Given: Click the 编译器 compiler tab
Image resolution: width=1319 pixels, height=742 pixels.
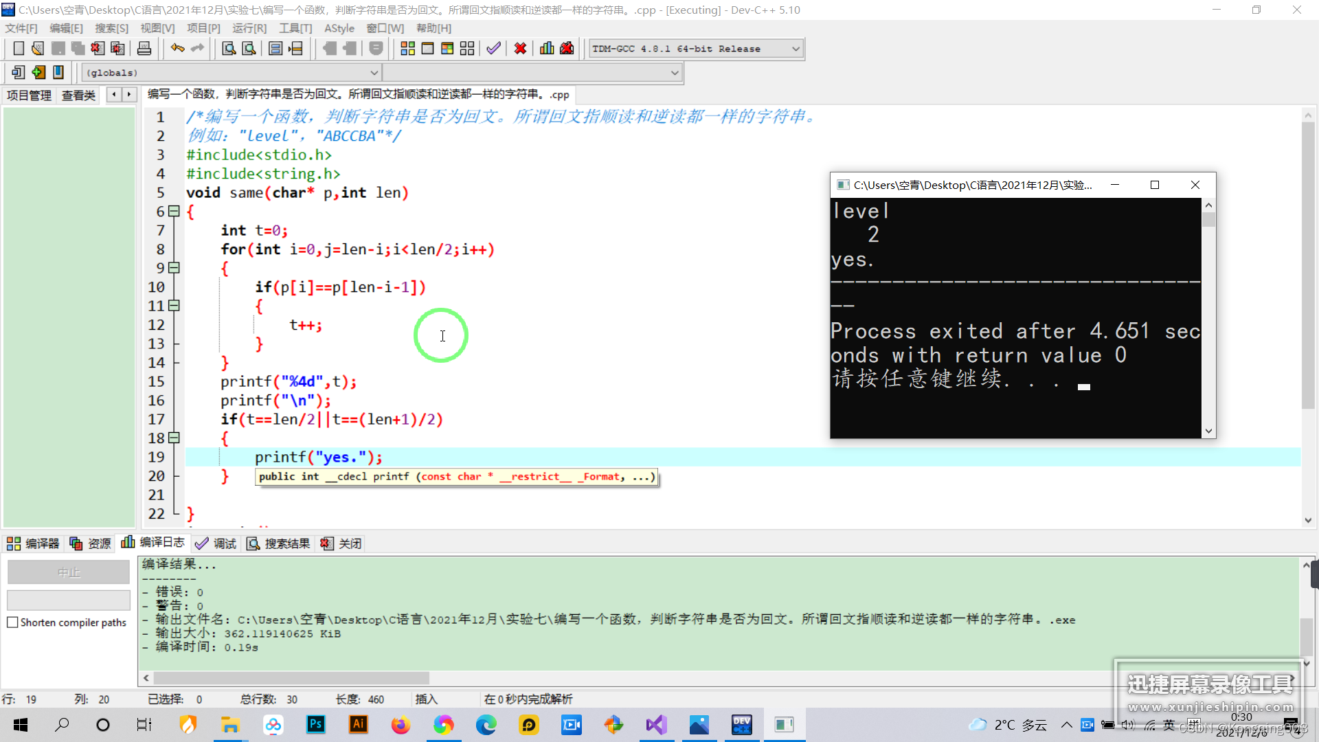Looking at the screenshot, I should click(33, 543).
